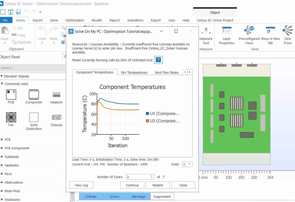Screen dimensions: 295x202
Task: Toggle the Suppressed message filter
Action: (x=162, y=196)
